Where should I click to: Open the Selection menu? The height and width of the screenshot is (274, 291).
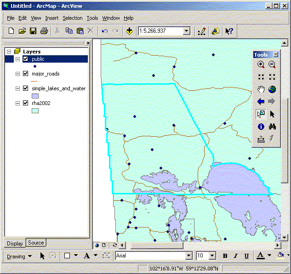[x=73, y=18]
